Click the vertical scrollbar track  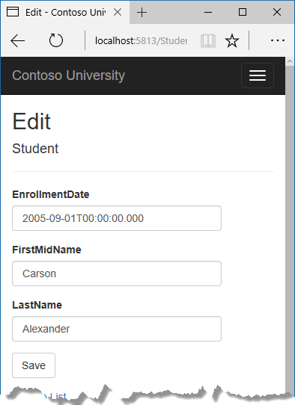coord(290,227)
